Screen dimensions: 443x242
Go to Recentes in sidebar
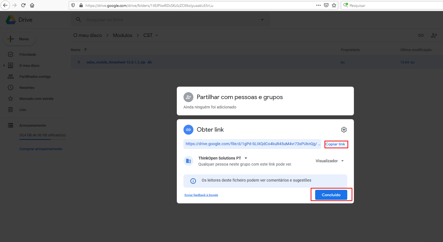[x=27, y=88]
